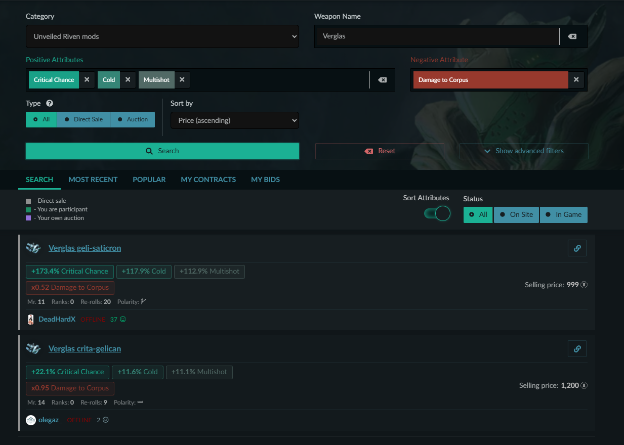
Task: Click Selling price: 999 text
Action: coord(552,285)
